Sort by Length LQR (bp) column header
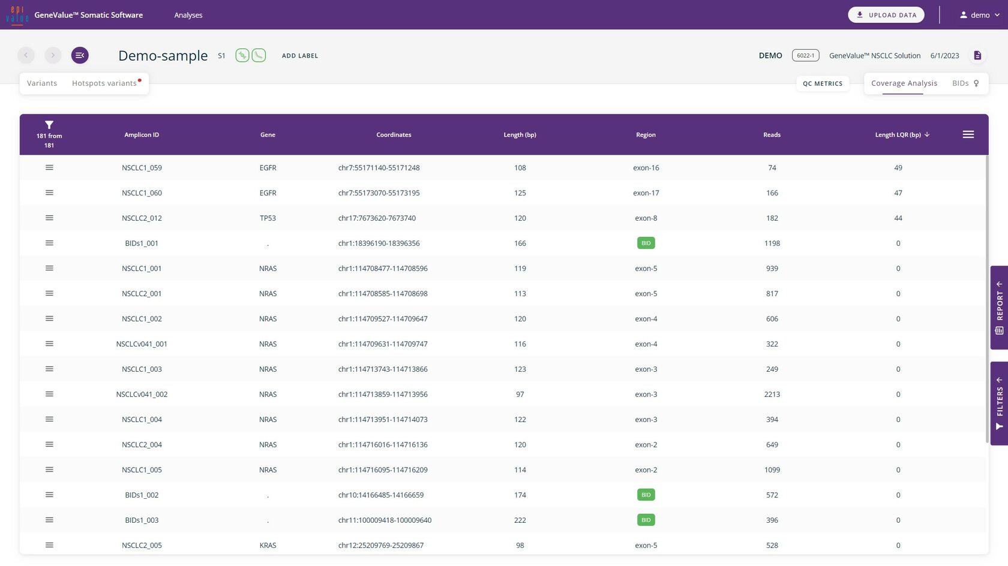Viewport: 1008px width, 566px height. (x=898, y=135)
